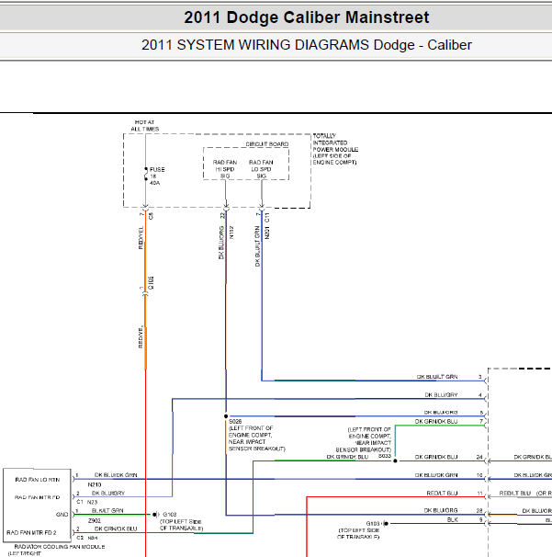Click "DK BLU/DK GRN" label at fan module pin 1

pyautogui.click(x=116, y=475)
